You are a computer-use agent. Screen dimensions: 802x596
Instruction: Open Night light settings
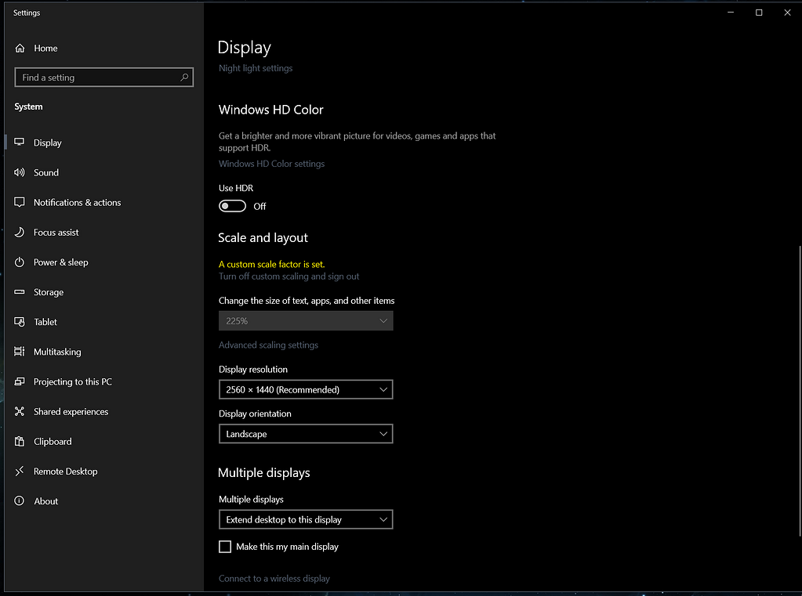pos(256,68)
